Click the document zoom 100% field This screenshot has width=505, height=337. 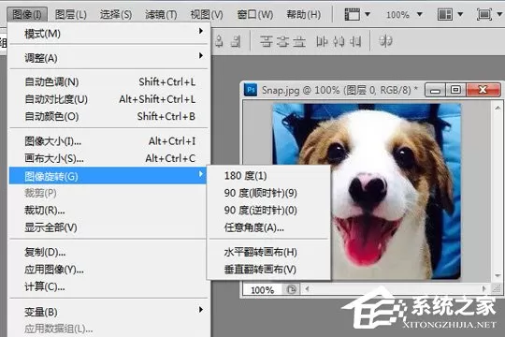pos(263,289)
